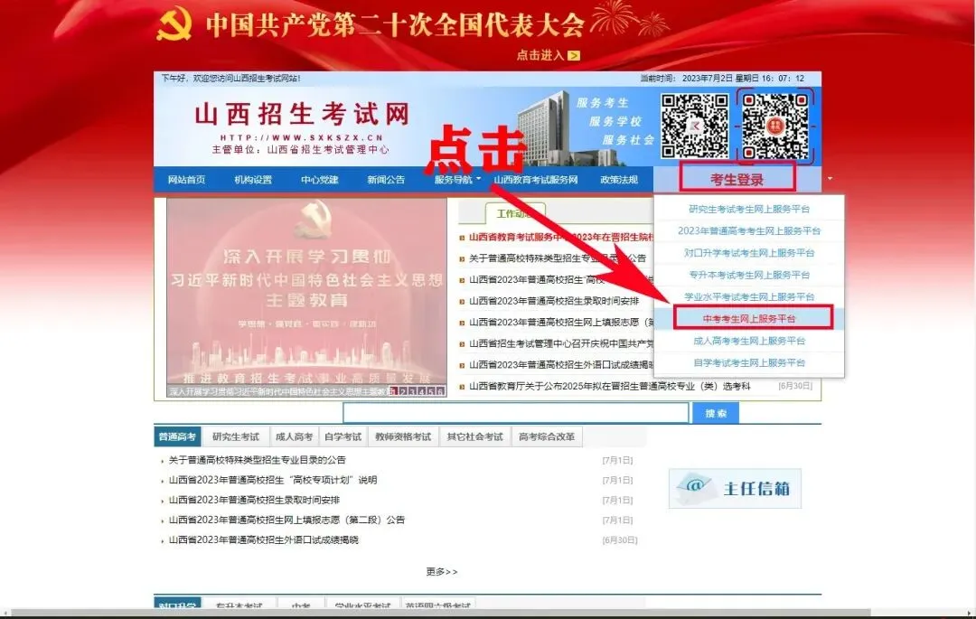
Task: Click the [6月30日] date of 外语口试成绩揭晓
Action: (619, 540)
